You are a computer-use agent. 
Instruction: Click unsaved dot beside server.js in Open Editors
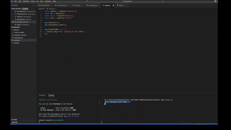[13, 22]
